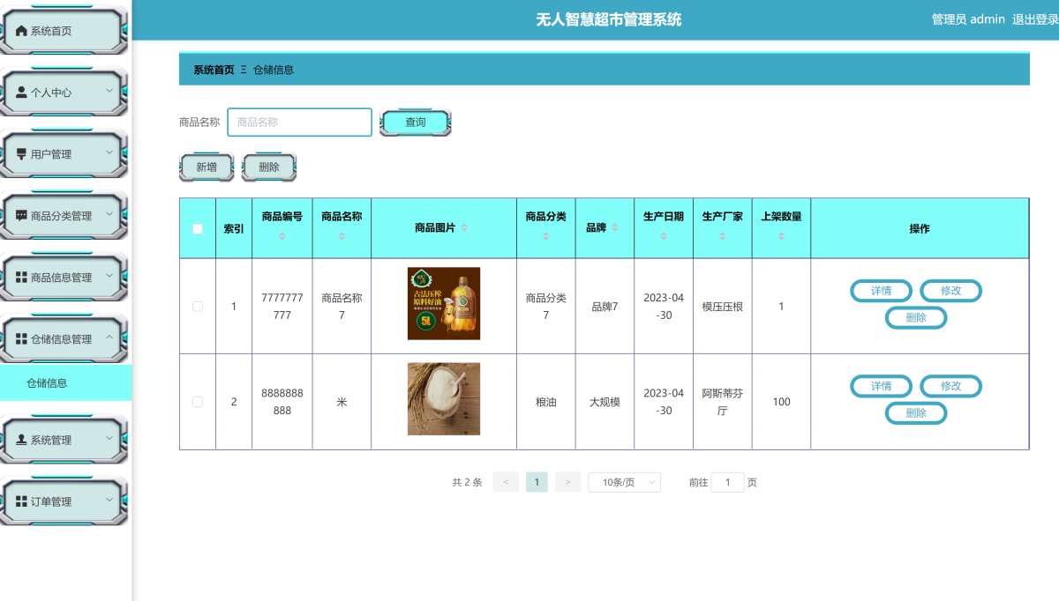Open the 10条/页 page size dropdown

(624, 482)
